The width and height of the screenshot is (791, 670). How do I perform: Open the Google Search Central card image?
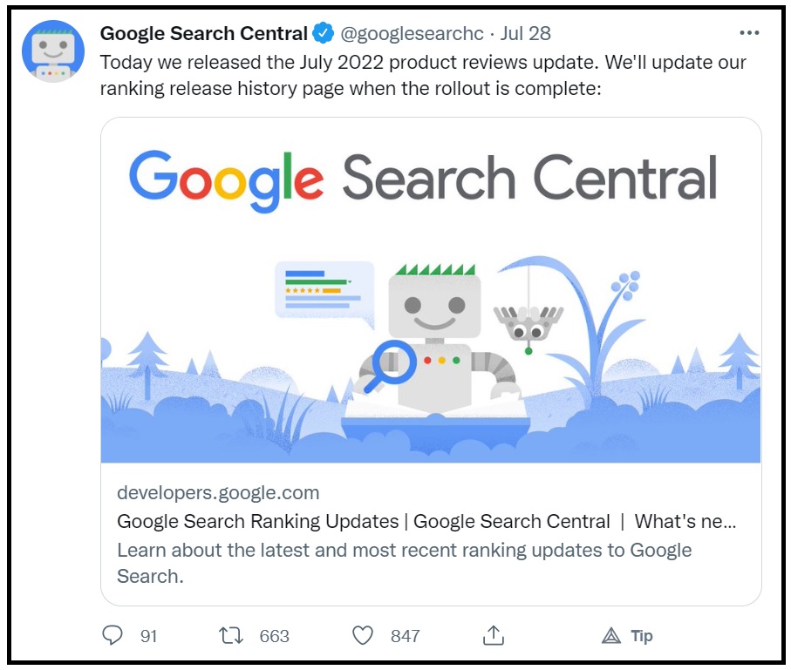point(431,290)
